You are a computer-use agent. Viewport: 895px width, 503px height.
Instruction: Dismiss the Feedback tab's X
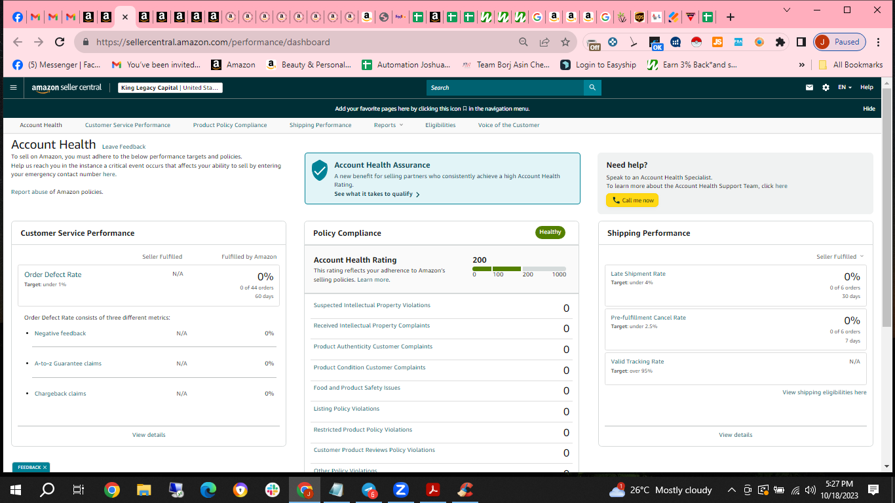pos(45,468)
